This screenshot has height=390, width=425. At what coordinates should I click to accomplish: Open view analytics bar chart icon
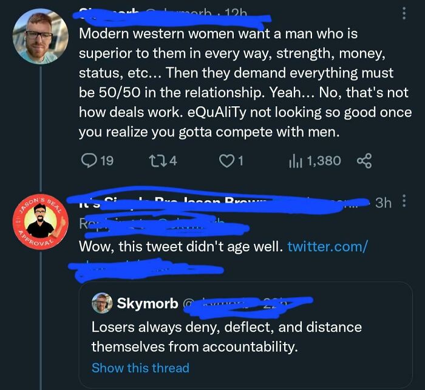(x=296, y=160)
